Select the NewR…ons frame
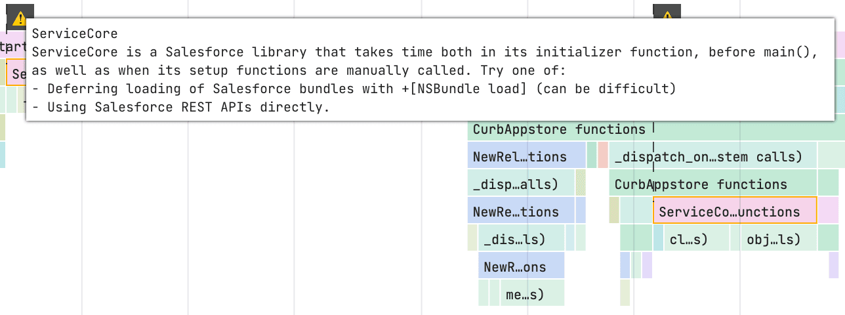845x315 pixels. pos(521,266)
